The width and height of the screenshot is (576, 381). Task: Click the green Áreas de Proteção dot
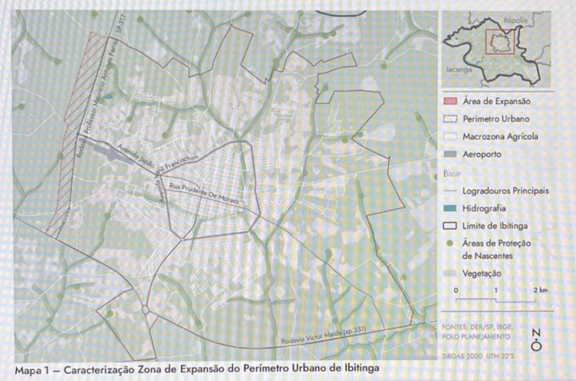[x=450, y=243]
